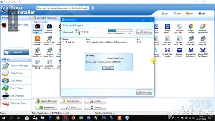215x121 pixels.
Task: Click Quick Uninstall button
Action: click(71, 101)
